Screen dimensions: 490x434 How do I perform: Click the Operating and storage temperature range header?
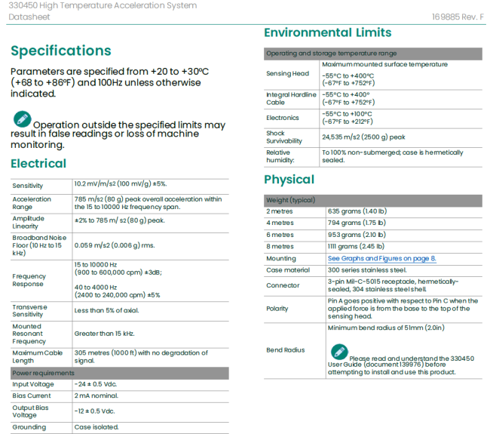(x=331, y=54)
